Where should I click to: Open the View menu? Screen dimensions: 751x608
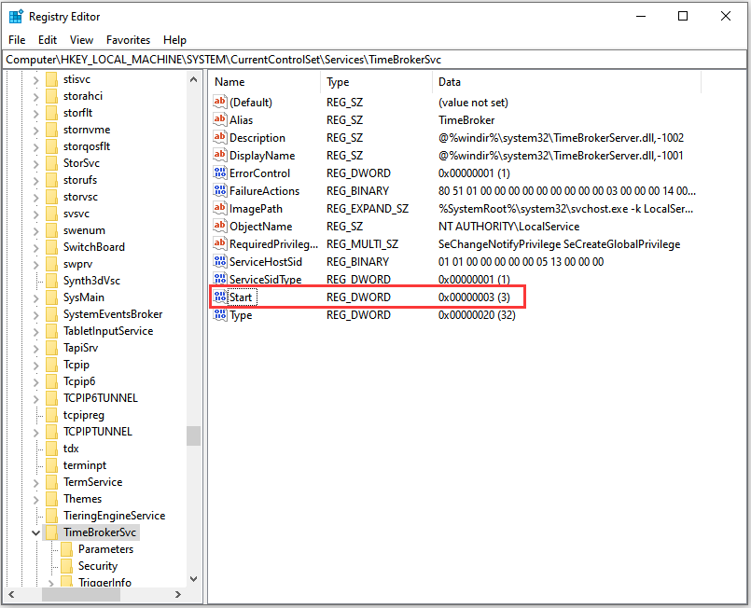point(81,40)
